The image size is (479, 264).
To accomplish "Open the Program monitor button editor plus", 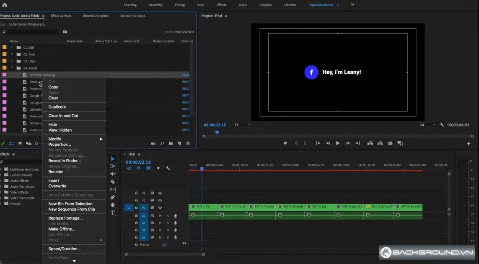I will (469, 144).
